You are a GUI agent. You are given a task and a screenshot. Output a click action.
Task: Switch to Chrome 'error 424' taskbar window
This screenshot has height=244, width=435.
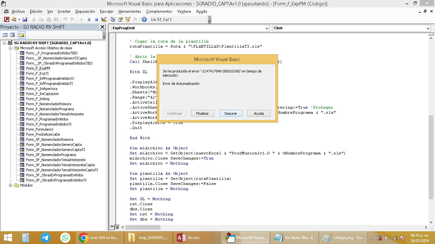click(100, 237)
